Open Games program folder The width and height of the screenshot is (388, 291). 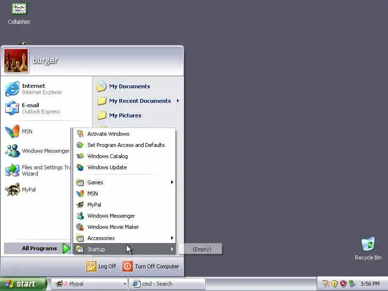tap(125, 182)
